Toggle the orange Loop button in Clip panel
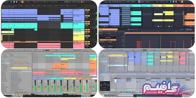The image size is (196, 98). (108, 40)
